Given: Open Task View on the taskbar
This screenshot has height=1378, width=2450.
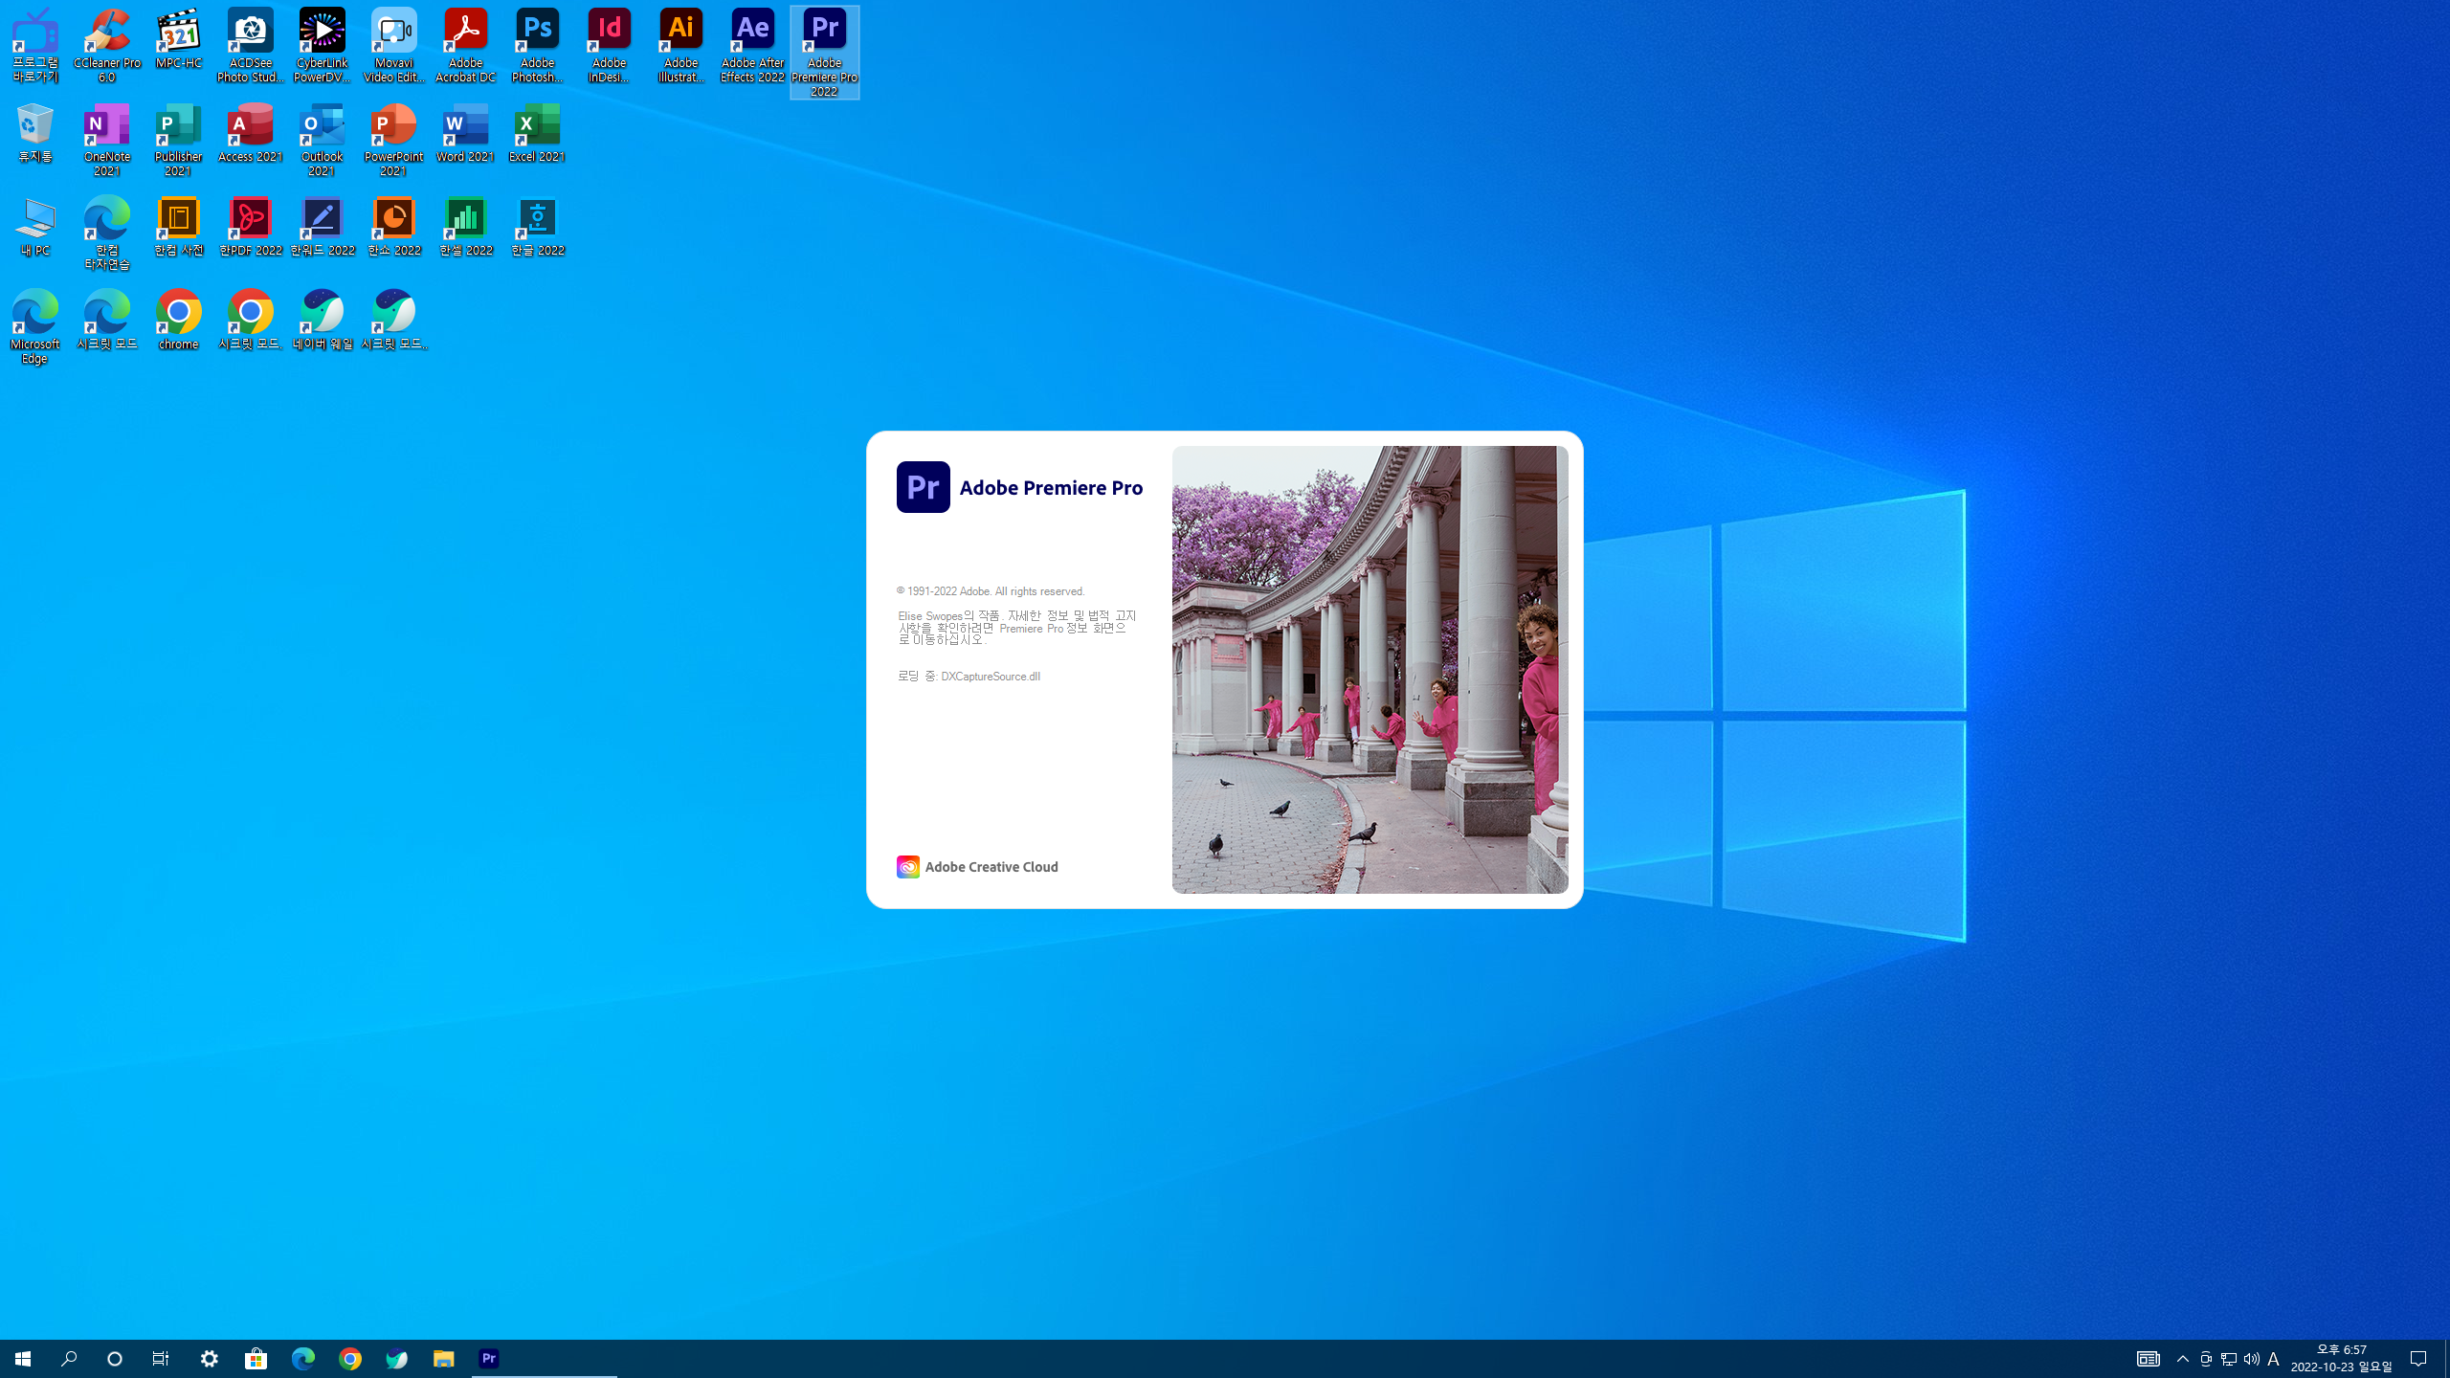Looking at the screenshot, I should [161, 1359].
